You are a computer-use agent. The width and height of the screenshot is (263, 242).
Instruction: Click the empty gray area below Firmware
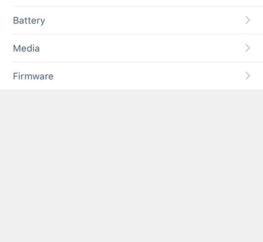click(131, 166)
